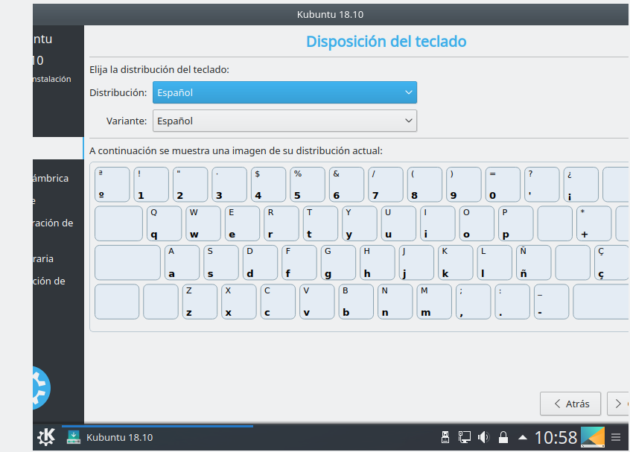Screen dimensions: 630x452
Task: Click the 5 key with percent sign
Action: click(308, 185)
